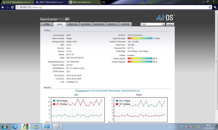
Task: Switch to the MAIN tab
Action: (60, 24)
